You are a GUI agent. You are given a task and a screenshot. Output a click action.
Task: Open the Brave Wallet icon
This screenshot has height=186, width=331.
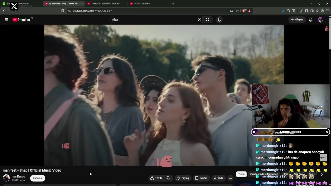(x=312, y=11)
